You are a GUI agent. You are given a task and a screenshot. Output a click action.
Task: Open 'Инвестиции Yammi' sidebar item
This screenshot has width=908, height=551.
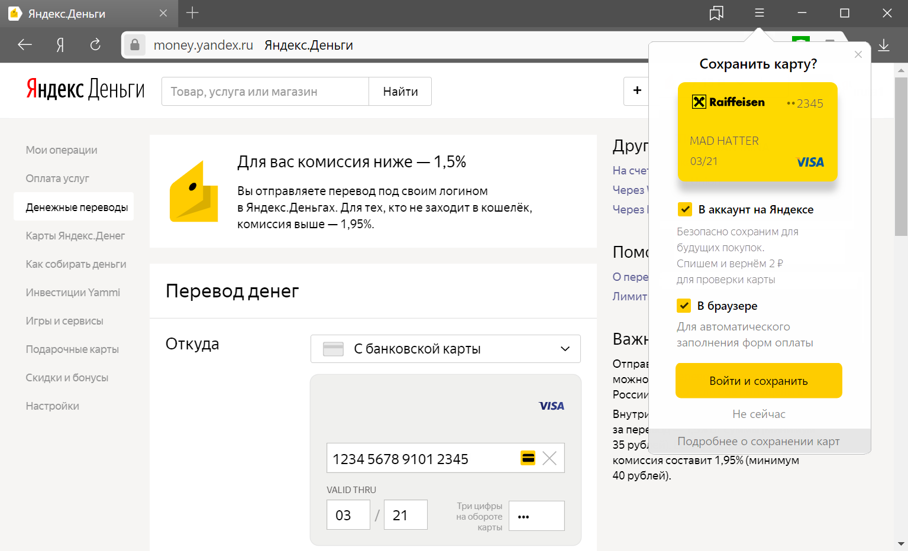click(x=73, y=293)
